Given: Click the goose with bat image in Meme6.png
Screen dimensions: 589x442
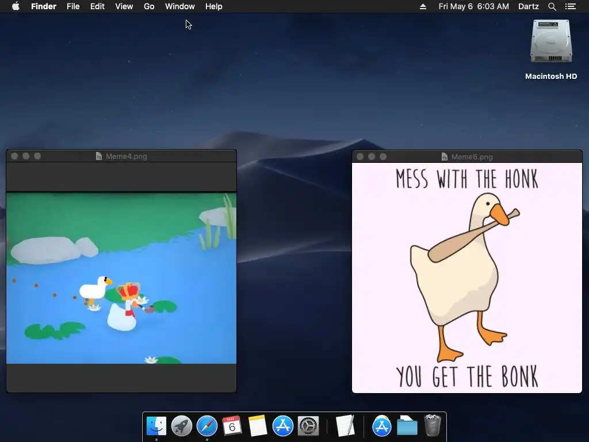Looking at the screenshot, I should (467, 278).
